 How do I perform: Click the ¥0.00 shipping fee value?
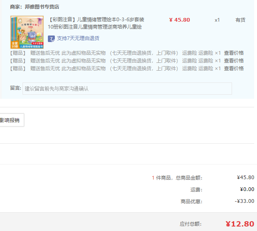click(247, 189)
